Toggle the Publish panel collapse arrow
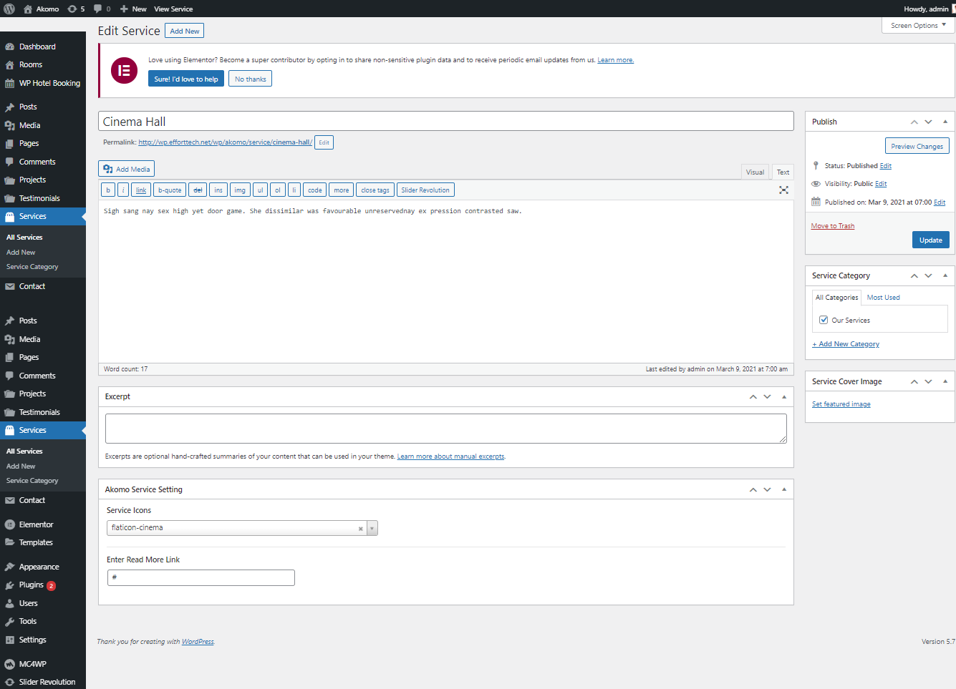956x689 pixels. point(945,122)
